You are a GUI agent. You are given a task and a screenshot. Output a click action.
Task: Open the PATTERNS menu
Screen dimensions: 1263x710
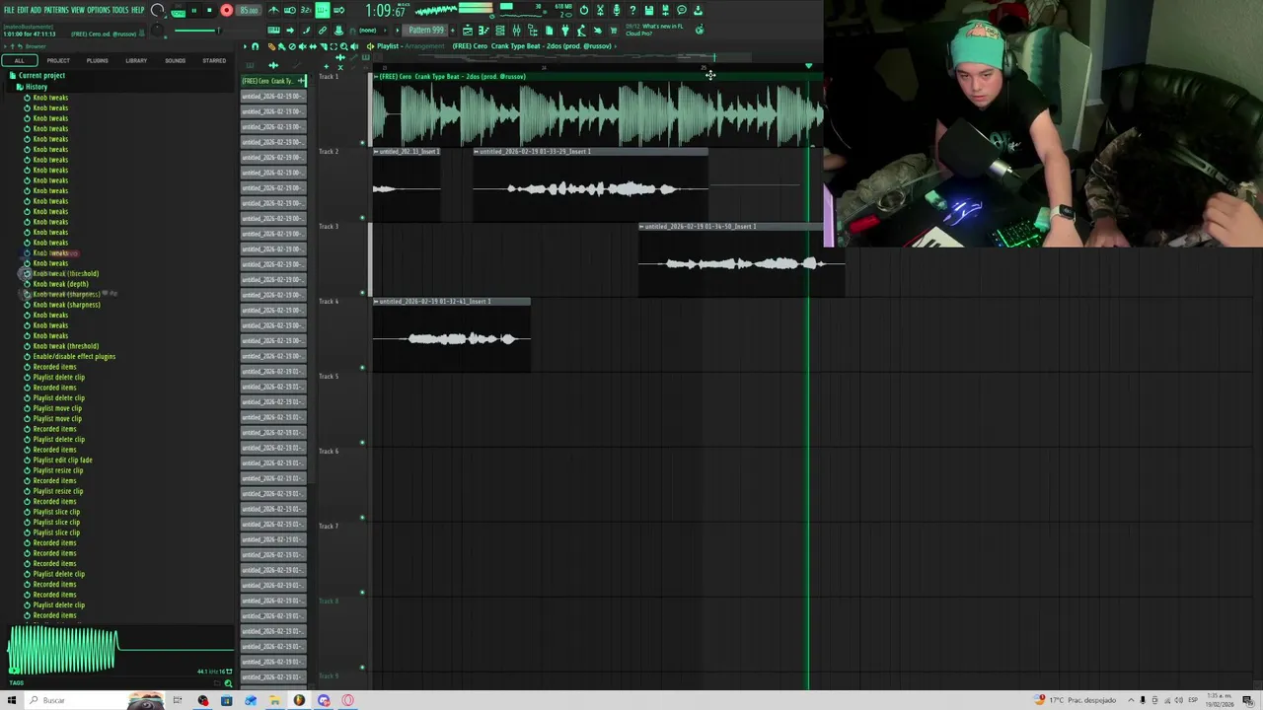[55, 10]
